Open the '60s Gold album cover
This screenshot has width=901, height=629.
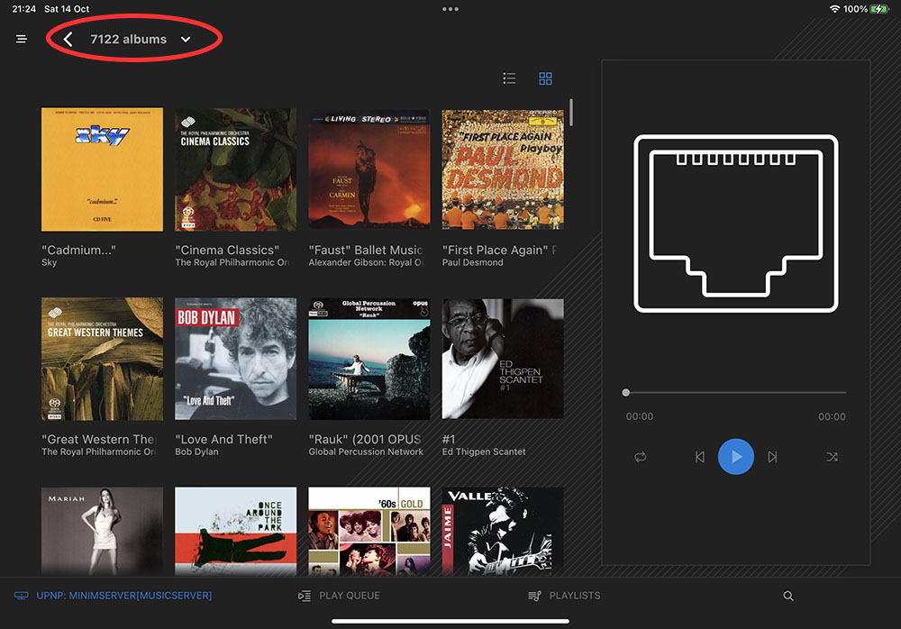tap(369, 532)
